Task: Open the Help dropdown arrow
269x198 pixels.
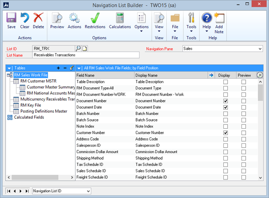Action: 206,31
